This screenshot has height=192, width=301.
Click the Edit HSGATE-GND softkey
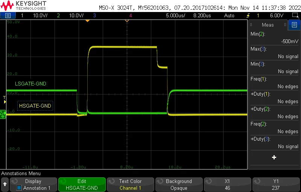point(82,184)
